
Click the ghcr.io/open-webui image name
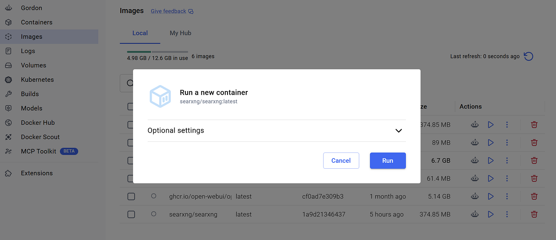point(200,196)
